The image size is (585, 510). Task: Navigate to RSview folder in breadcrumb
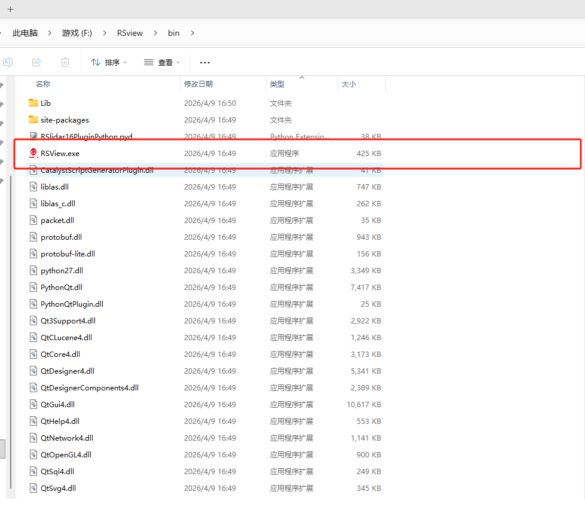pyautogui.click(x=130, y=33)
